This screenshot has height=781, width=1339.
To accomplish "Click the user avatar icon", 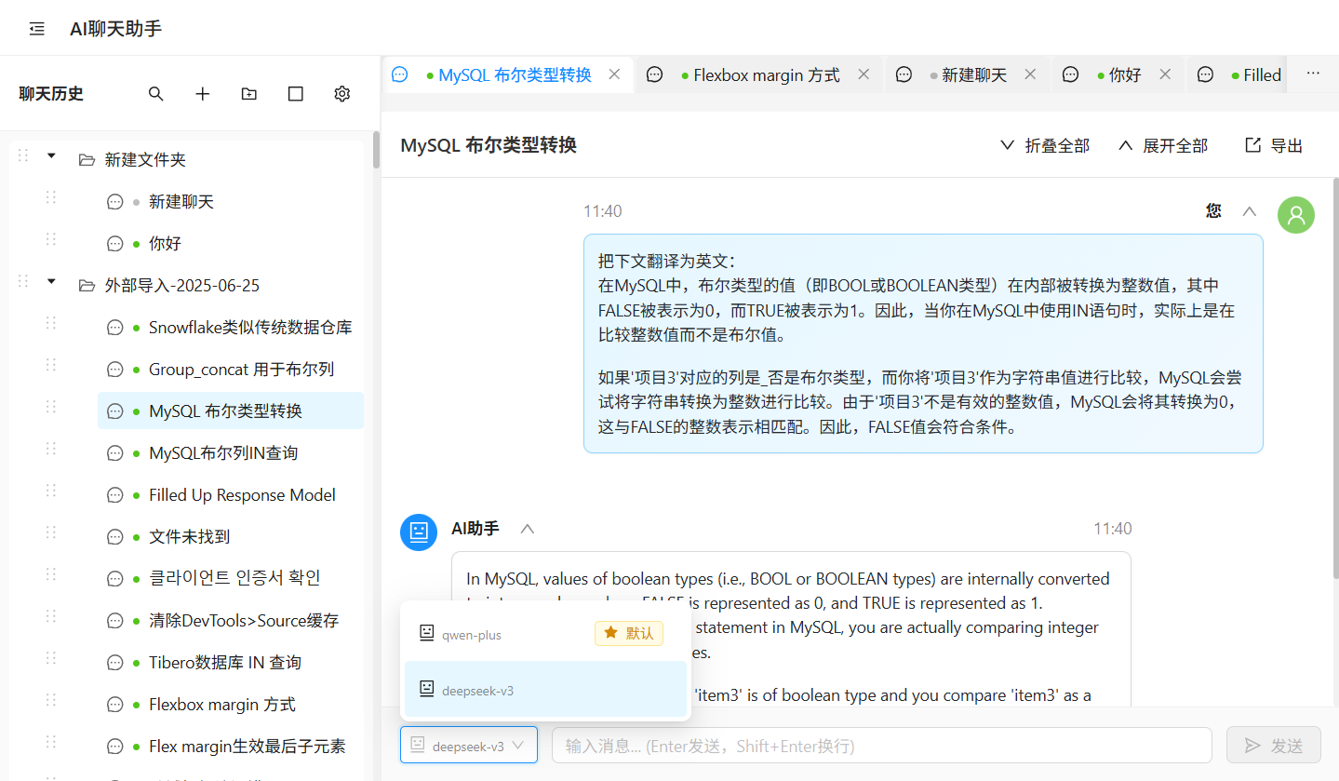I will click(1295, 215).
